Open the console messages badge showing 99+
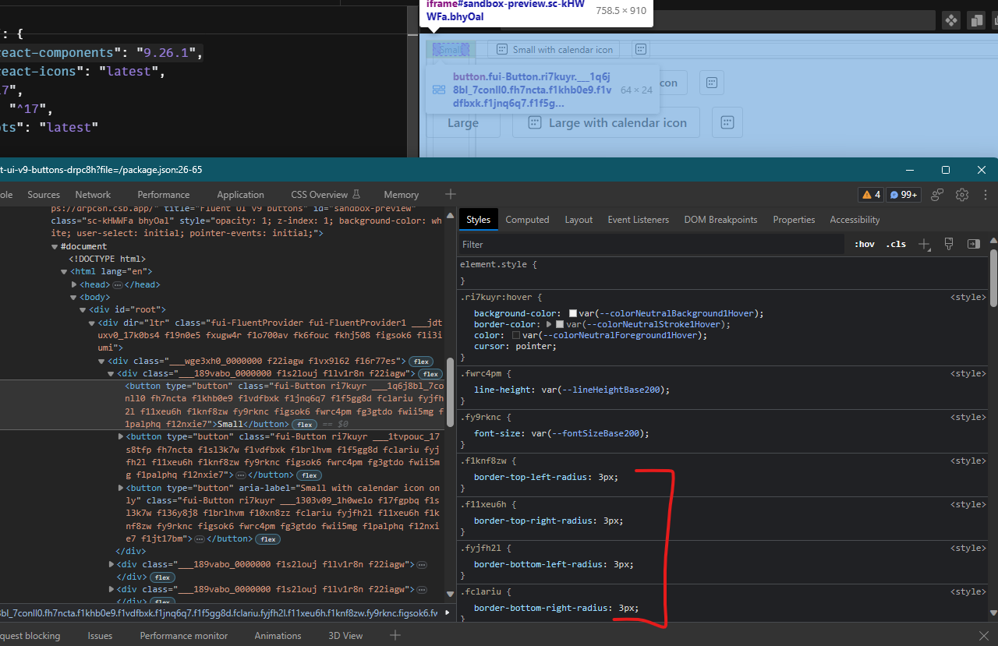 coord(903,195)
